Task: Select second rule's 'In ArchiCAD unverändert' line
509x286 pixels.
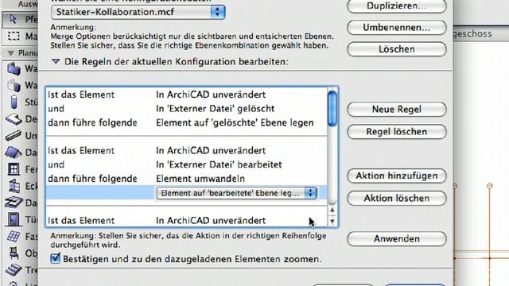Action: [x=211, y=150]
